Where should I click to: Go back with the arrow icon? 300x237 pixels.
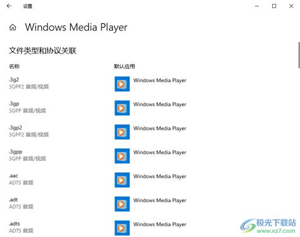click(x=9, y=6)
